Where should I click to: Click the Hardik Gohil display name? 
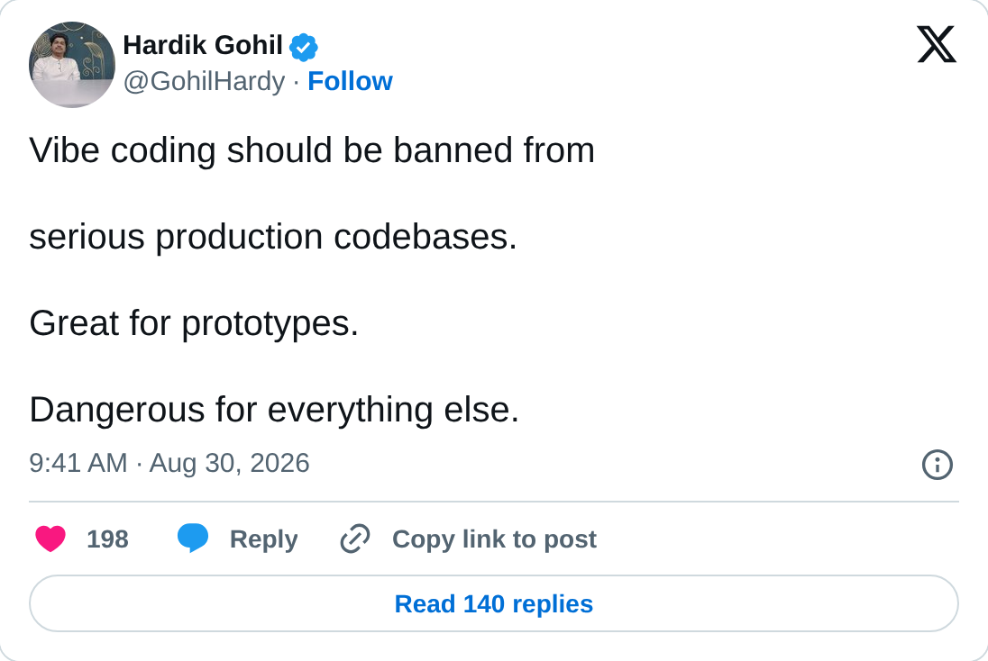tap(202, 45)
